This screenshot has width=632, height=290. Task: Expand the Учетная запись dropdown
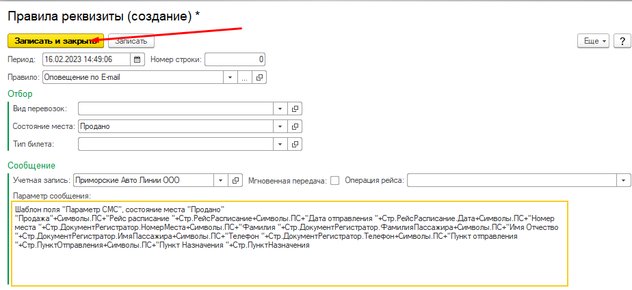coord(221,180)
